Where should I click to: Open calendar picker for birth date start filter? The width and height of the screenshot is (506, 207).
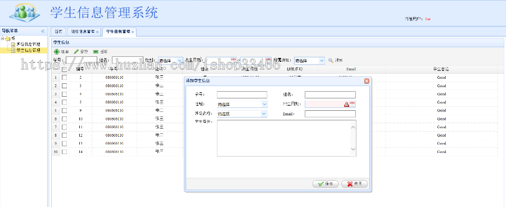click(233, 60)
